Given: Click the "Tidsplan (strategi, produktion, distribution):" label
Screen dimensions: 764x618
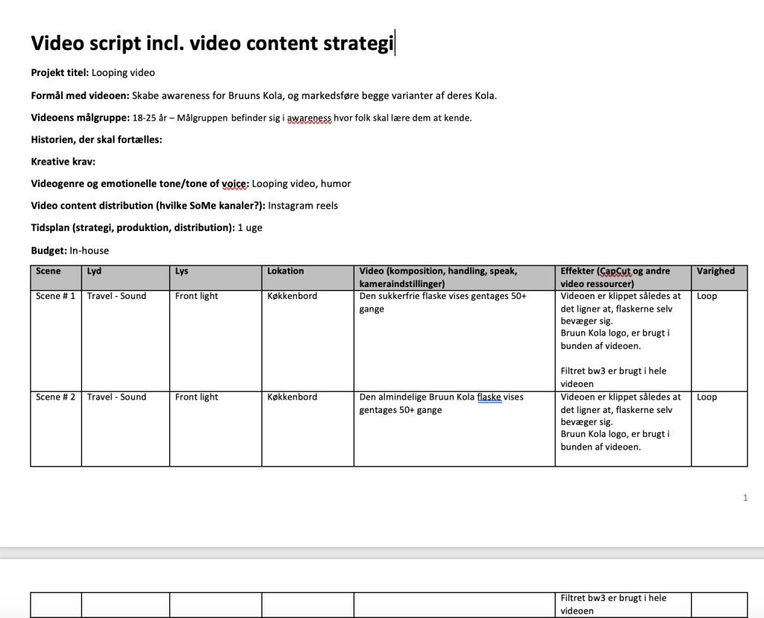Looking at the screenshot, I should click(133, 227).
